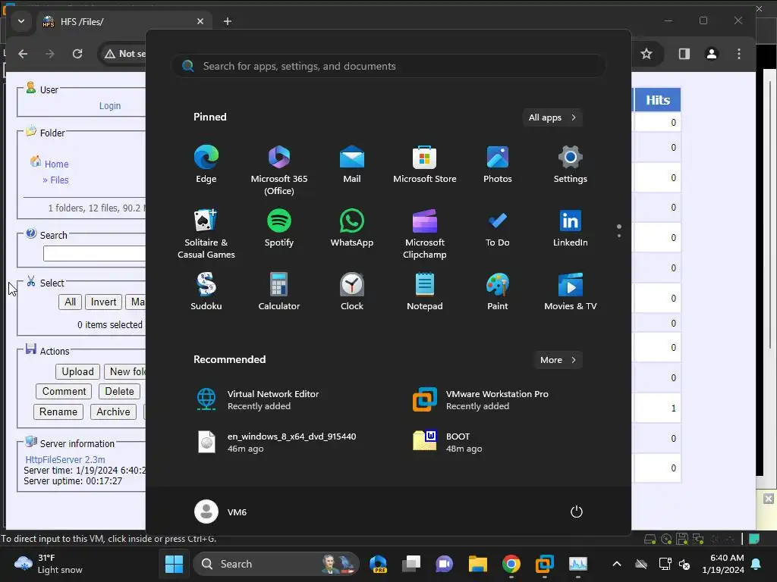Open File Explorer from taskbar
777x582 pixels.
point(478,564)
